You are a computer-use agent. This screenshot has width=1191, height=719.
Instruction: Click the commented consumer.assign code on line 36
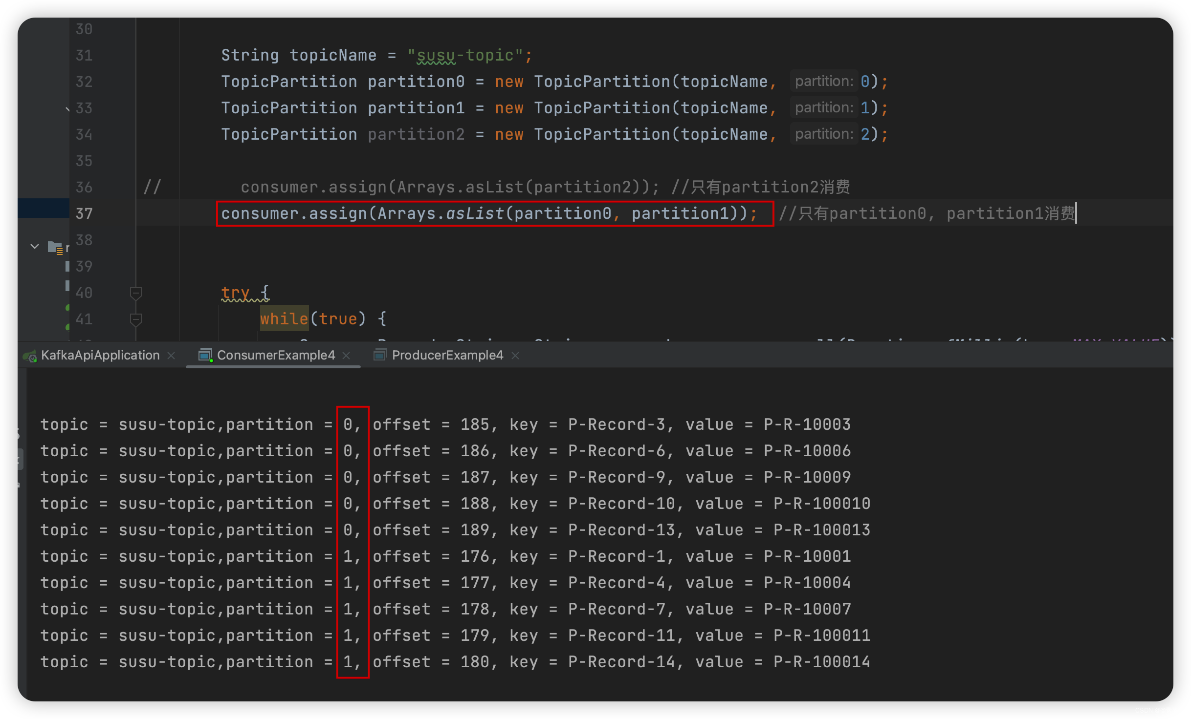pos(450,187)
